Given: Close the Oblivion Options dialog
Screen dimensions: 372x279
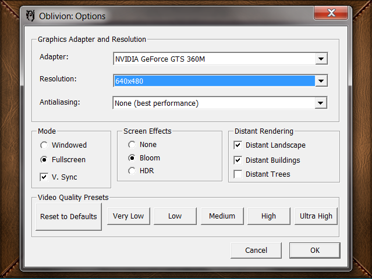Looking at the screenshot, I should (331, 13).
